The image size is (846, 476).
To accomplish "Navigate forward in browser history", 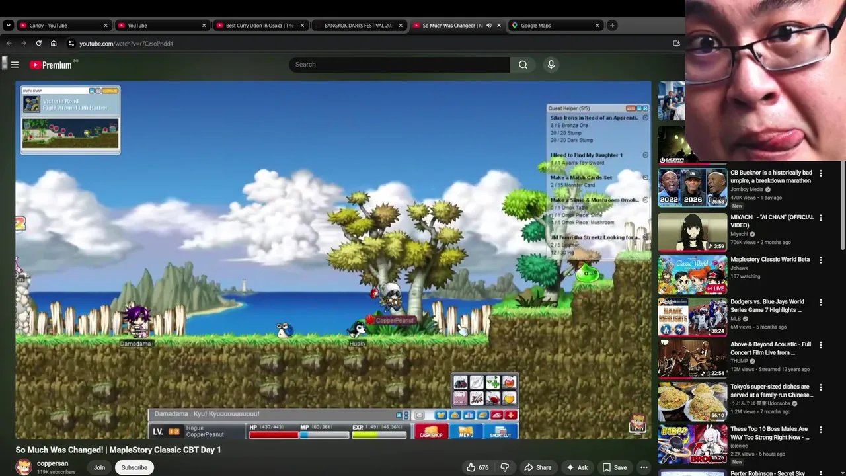I will click(x=24, y=44).
